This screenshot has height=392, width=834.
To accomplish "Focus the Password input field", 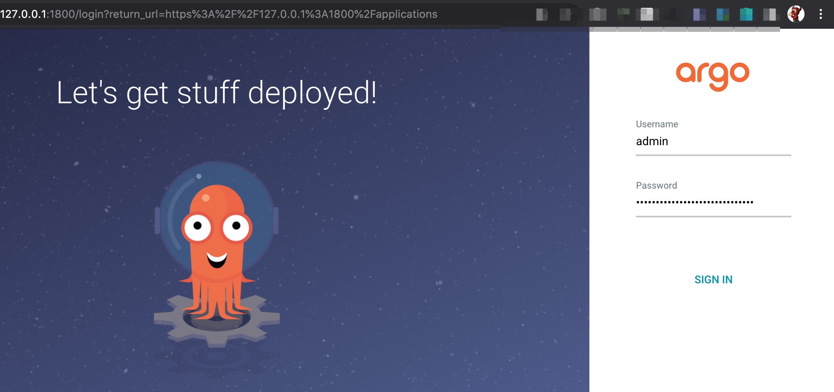I will pos(713,203).
